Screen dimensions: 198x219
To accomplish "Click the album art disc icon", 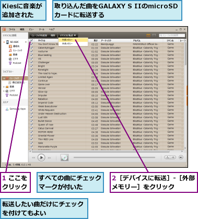I will [x=64, y=158].
